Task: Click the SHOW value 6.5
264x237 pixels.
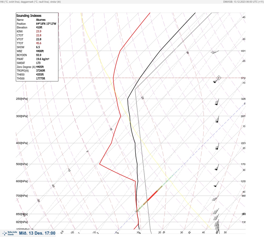Action: click(x=38, y=47)
